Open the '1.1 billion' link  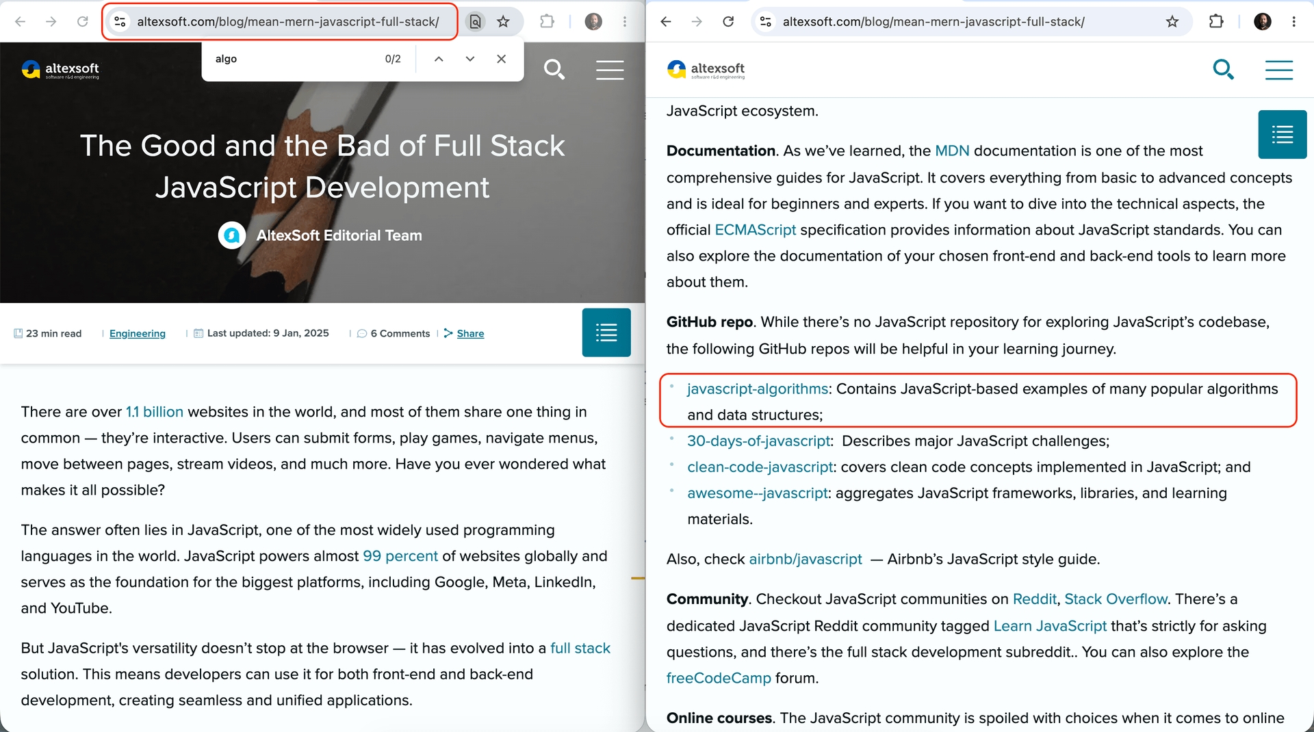click(155, 412)
